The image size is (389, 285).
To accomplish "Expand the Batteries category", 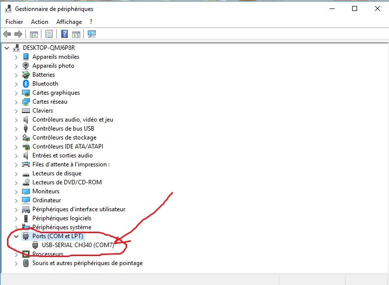I will (16, 75).
